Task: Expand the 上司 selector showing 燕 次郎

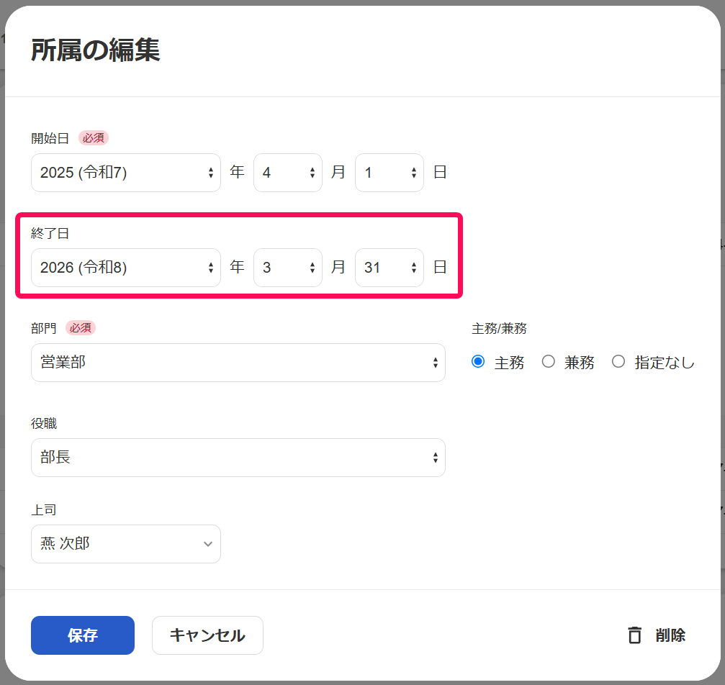Action: click(125, 544)
